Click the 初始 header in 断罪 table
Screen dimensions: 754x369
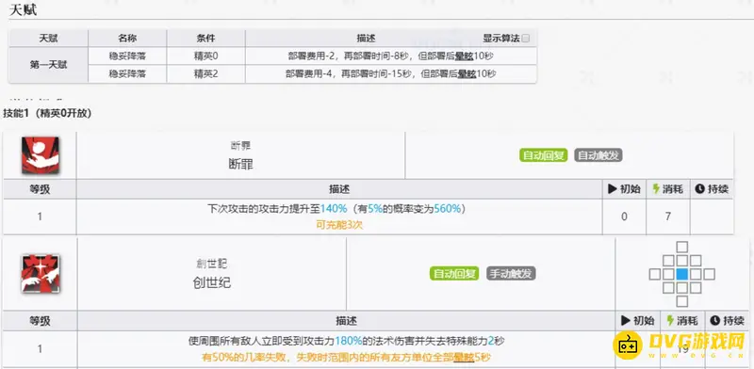[x=624, y=189]
